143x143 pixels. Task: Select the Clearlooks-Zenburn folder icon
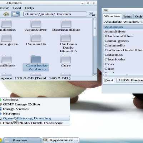click(36, 59)
